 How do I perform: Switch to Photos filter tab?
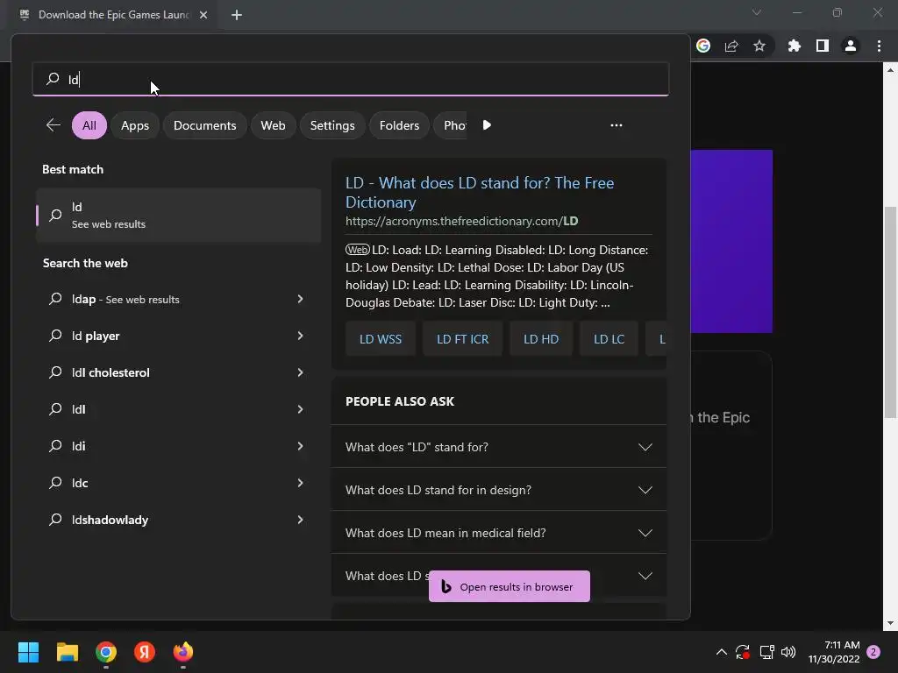pyautogui.click(x=453, y=125)
